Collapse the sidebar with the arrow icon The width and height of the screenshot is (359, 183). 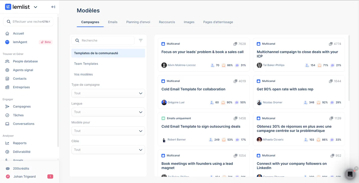(53, 7)
